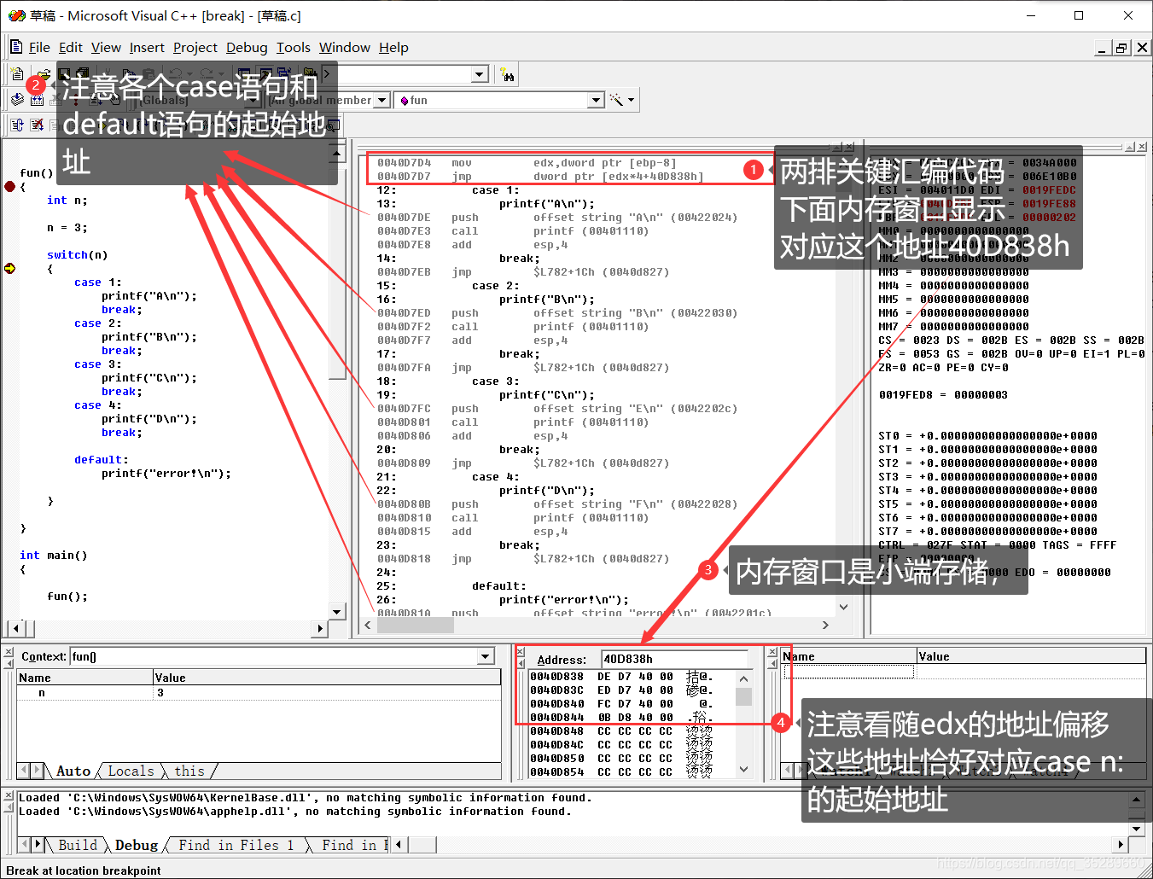This screenshot has width=1153, height=879.
Task: Expand the Find combo box dropdown
Action: (x=480, y=74)
